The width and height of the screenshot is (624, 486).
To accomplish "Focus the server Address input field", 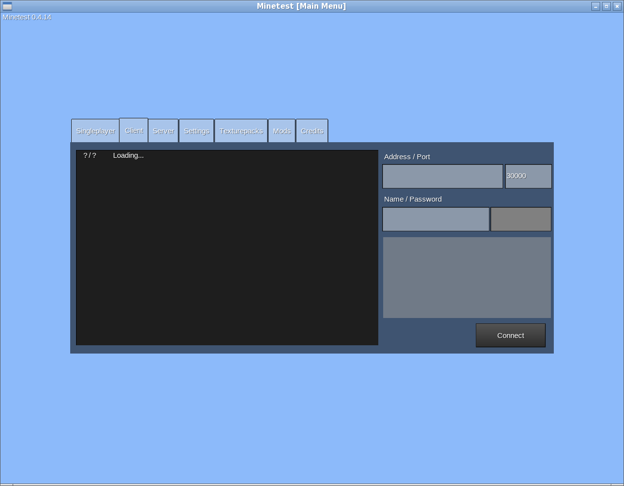I will 443,176.
